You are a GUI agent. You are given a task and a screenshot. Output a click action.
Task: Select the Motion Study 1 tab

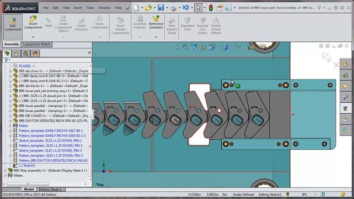coord(50,189)
